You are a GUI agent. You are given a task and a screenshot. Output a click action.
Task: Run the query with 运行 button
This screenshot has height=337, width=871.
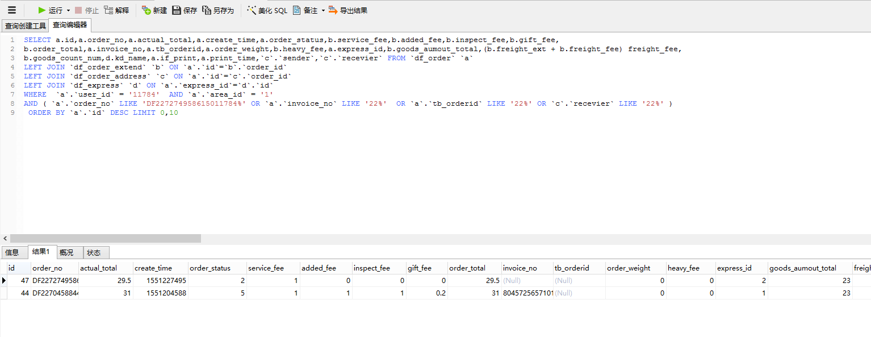(50, 10)
